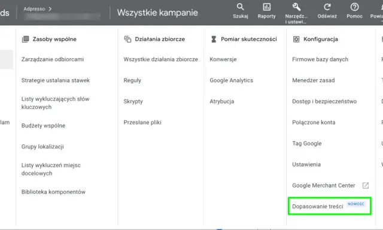Image resolution: width=383 pixels, height=230 pixels.
Task: Click the Konfiguracja column icon
Action: [296, 39]
